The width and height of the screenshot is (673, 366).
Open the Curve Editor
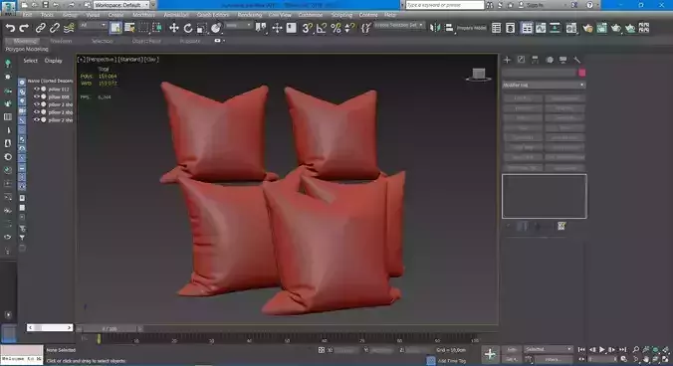coord(541,28)
